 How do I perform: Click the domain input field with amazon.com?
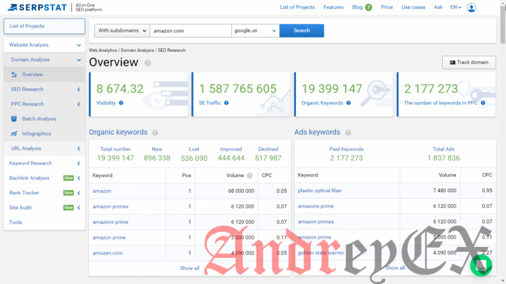(191, 31)
